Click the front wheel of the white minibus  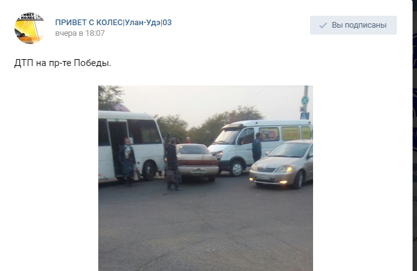tap(236, 169)
